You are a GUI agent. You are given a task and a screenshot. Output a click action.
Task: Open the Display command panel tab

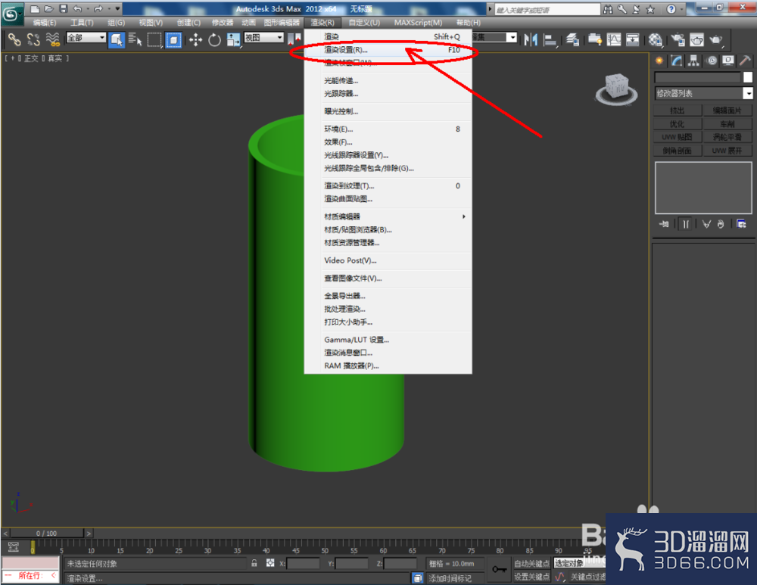pyautogui.click(x=728, y=61)
